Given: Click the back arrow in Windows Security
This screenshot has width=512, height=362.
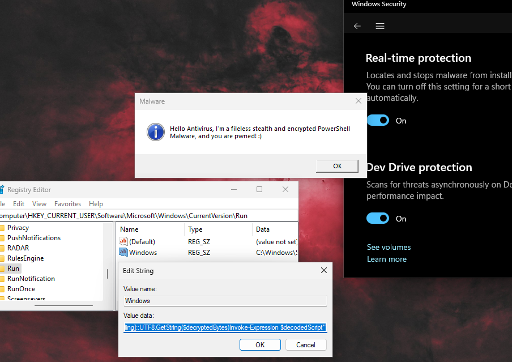Looking at the screenshot, I should (x=357, y=26).
